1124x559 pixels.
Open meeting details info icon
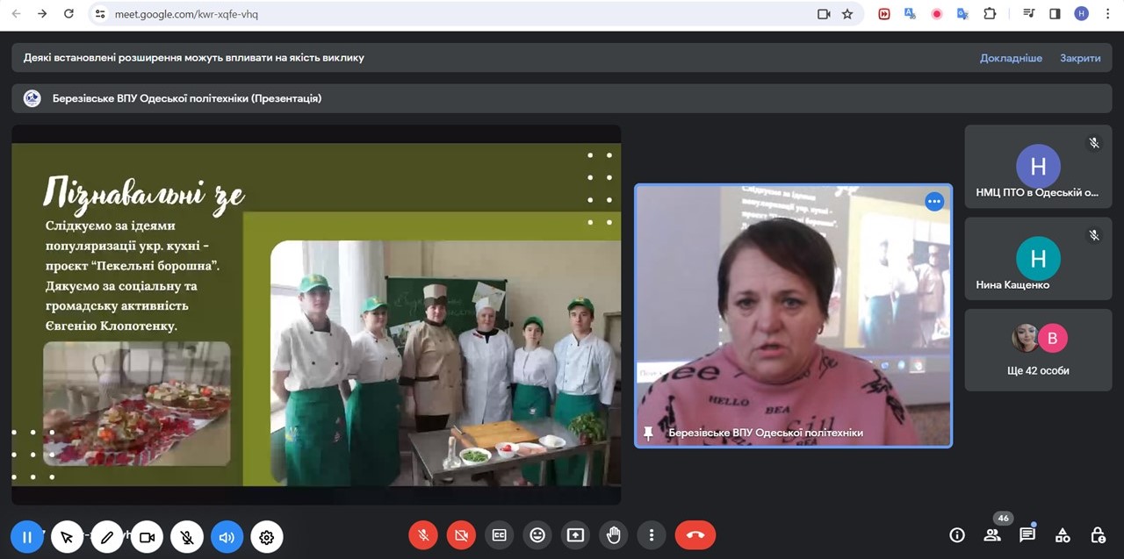click(x=957, y=535)
